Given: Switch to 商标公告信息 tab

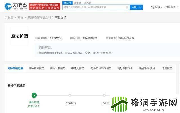Looking at the screenshot, I should 58,68.
